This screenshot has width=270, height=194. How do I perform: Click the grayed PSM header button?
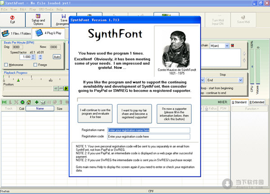[x=223, y=108]
